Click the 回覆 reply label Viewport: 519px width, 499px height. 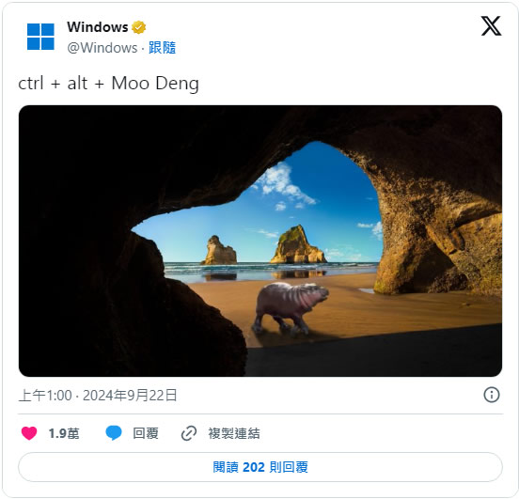click(x=146, y=433)
